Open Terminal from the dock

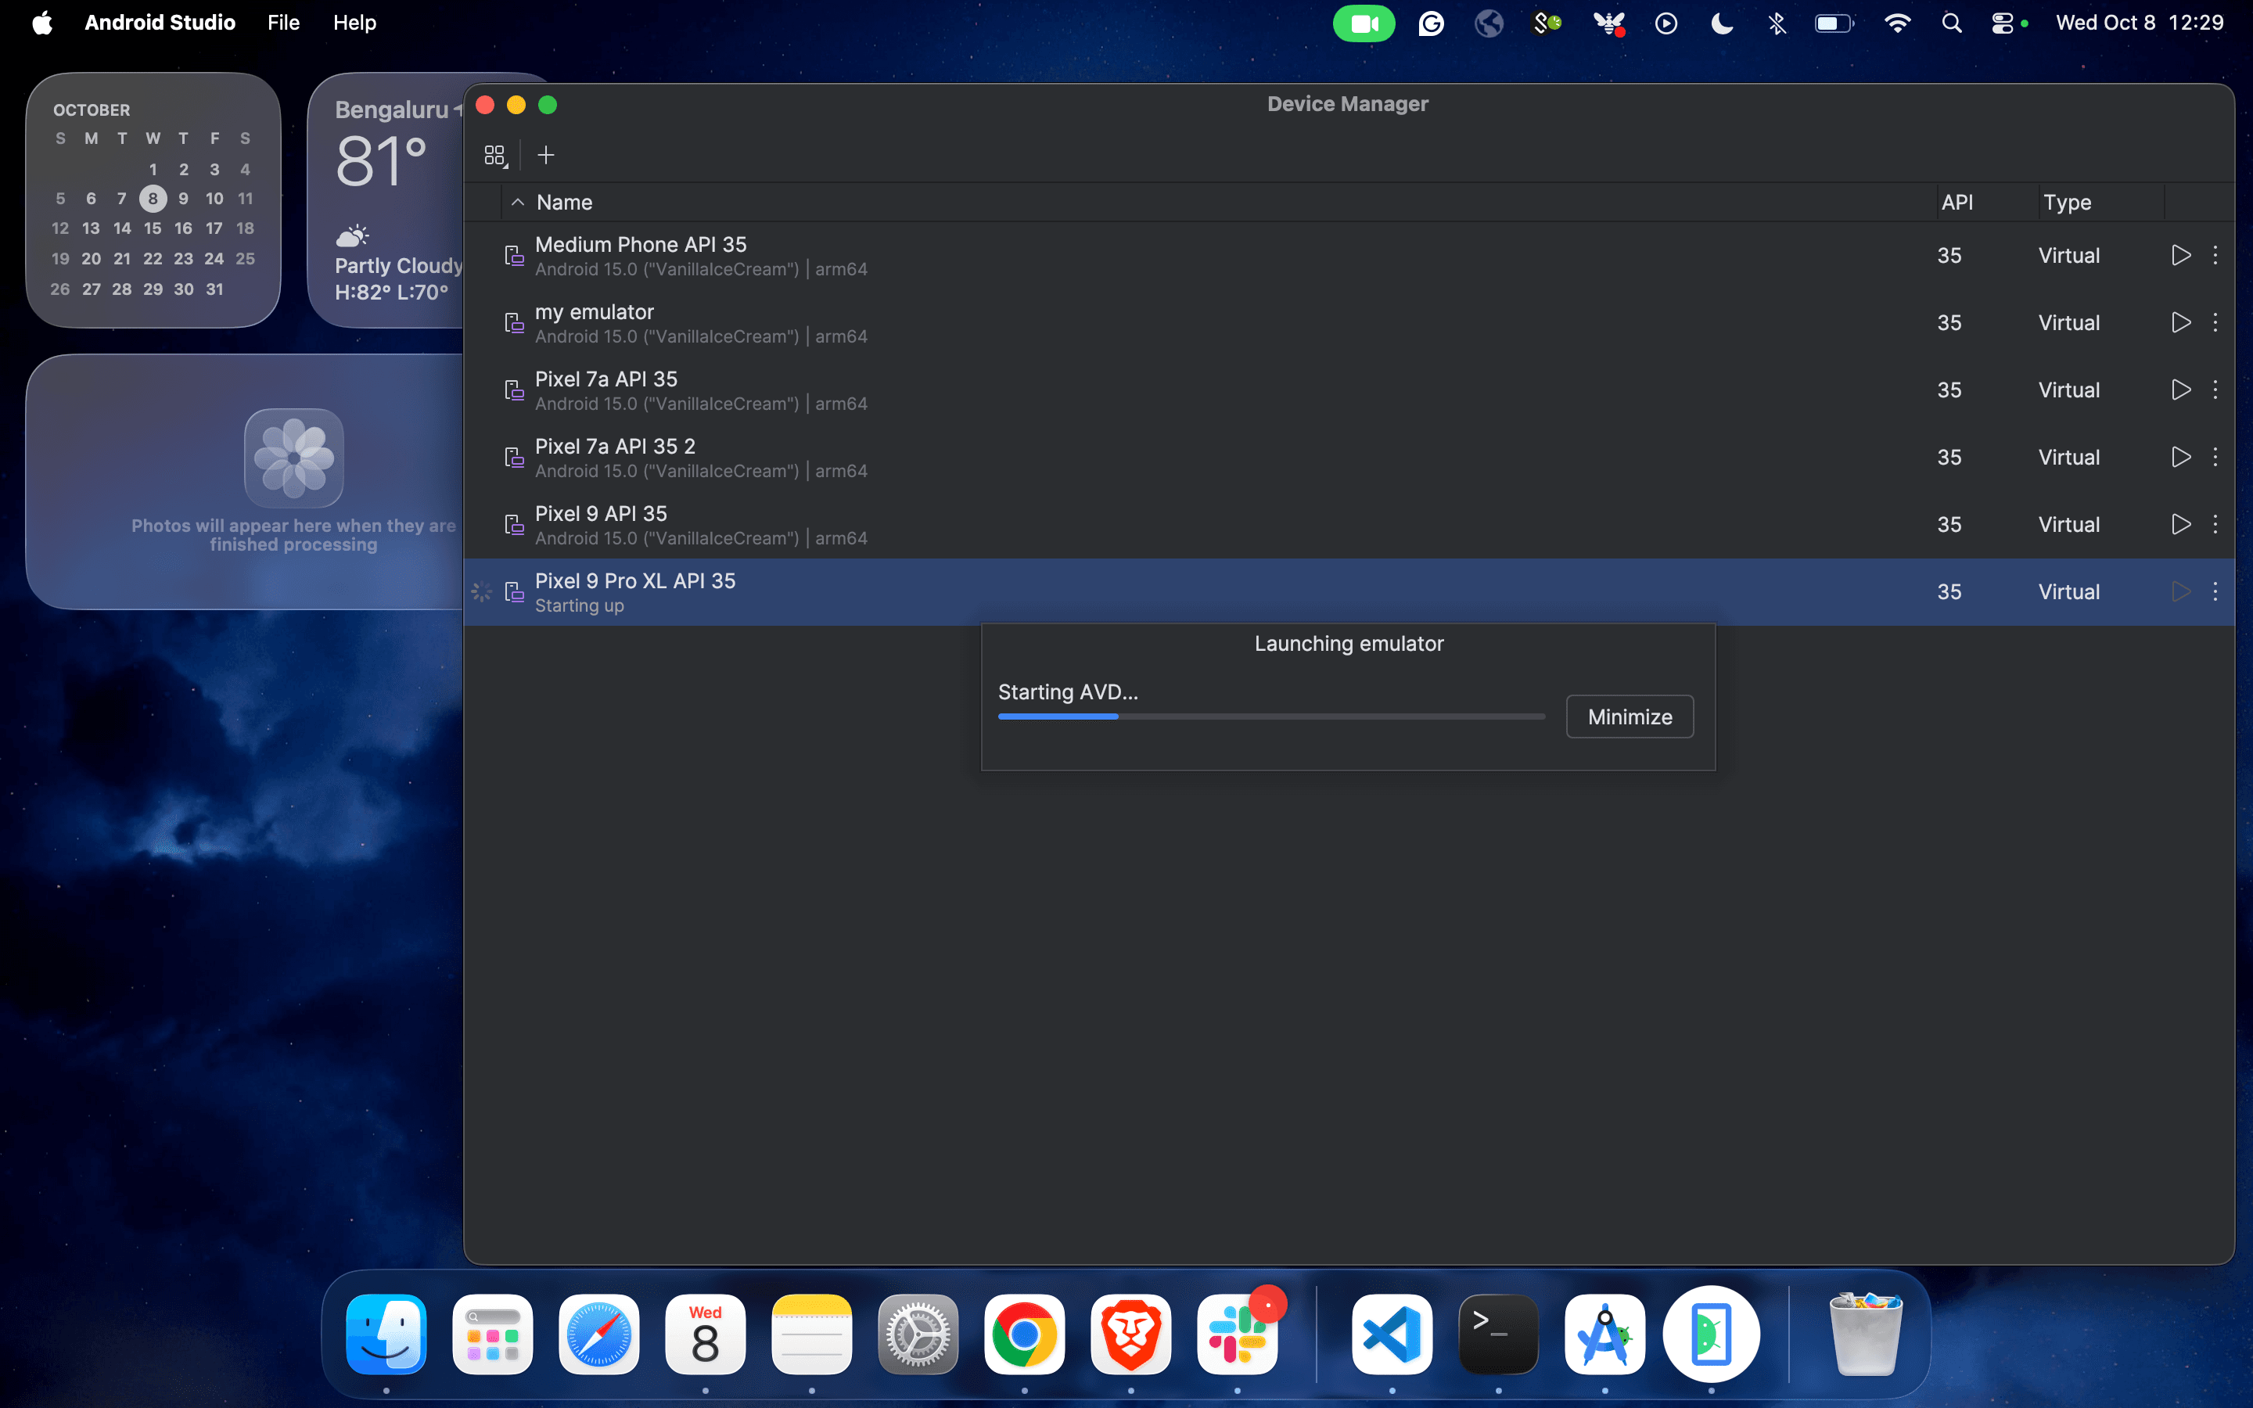(1497, 1334)
